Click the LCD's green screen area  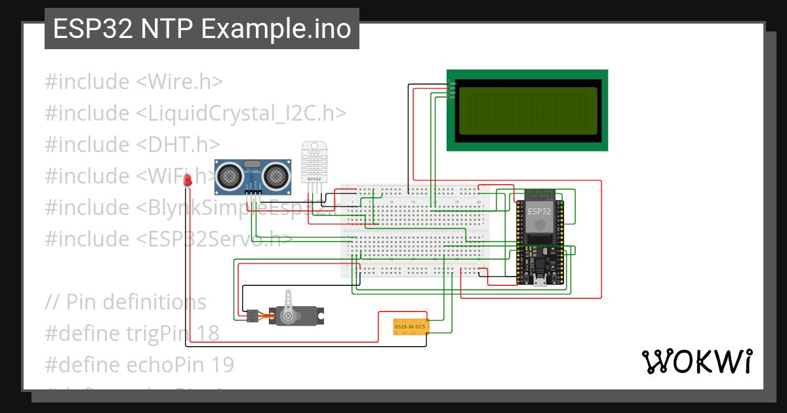click(x=529, y=110)
